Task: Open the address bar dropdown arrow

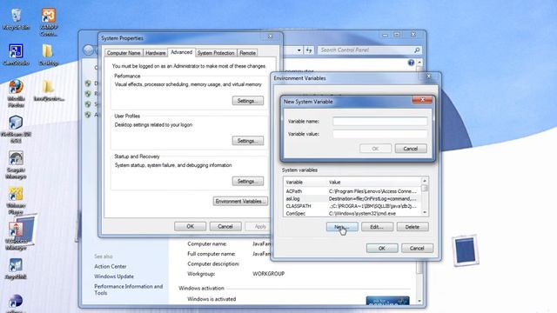Action: click(299, 50)
